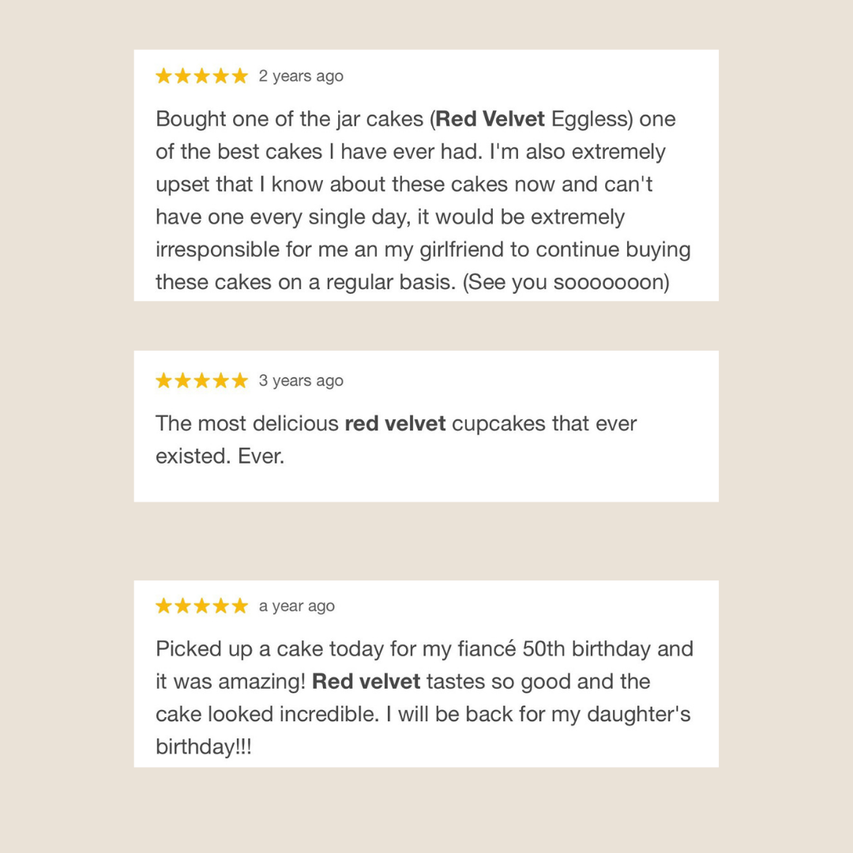
Task: Click the 'a year ago' timestamp
Action: coord(296,606)
